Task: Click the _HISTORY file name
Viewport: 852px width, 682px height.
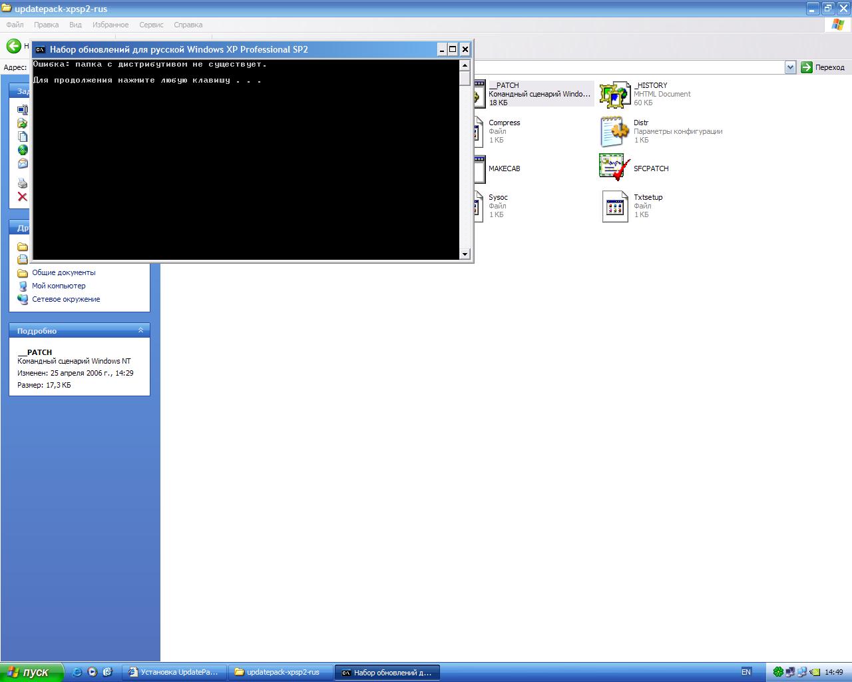Action: (x=650, y=85)
